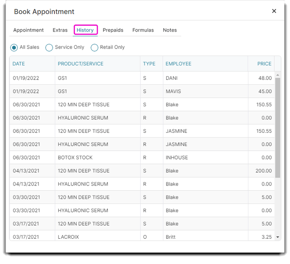
Task: Open the Formulas tab
Action: 143,30
